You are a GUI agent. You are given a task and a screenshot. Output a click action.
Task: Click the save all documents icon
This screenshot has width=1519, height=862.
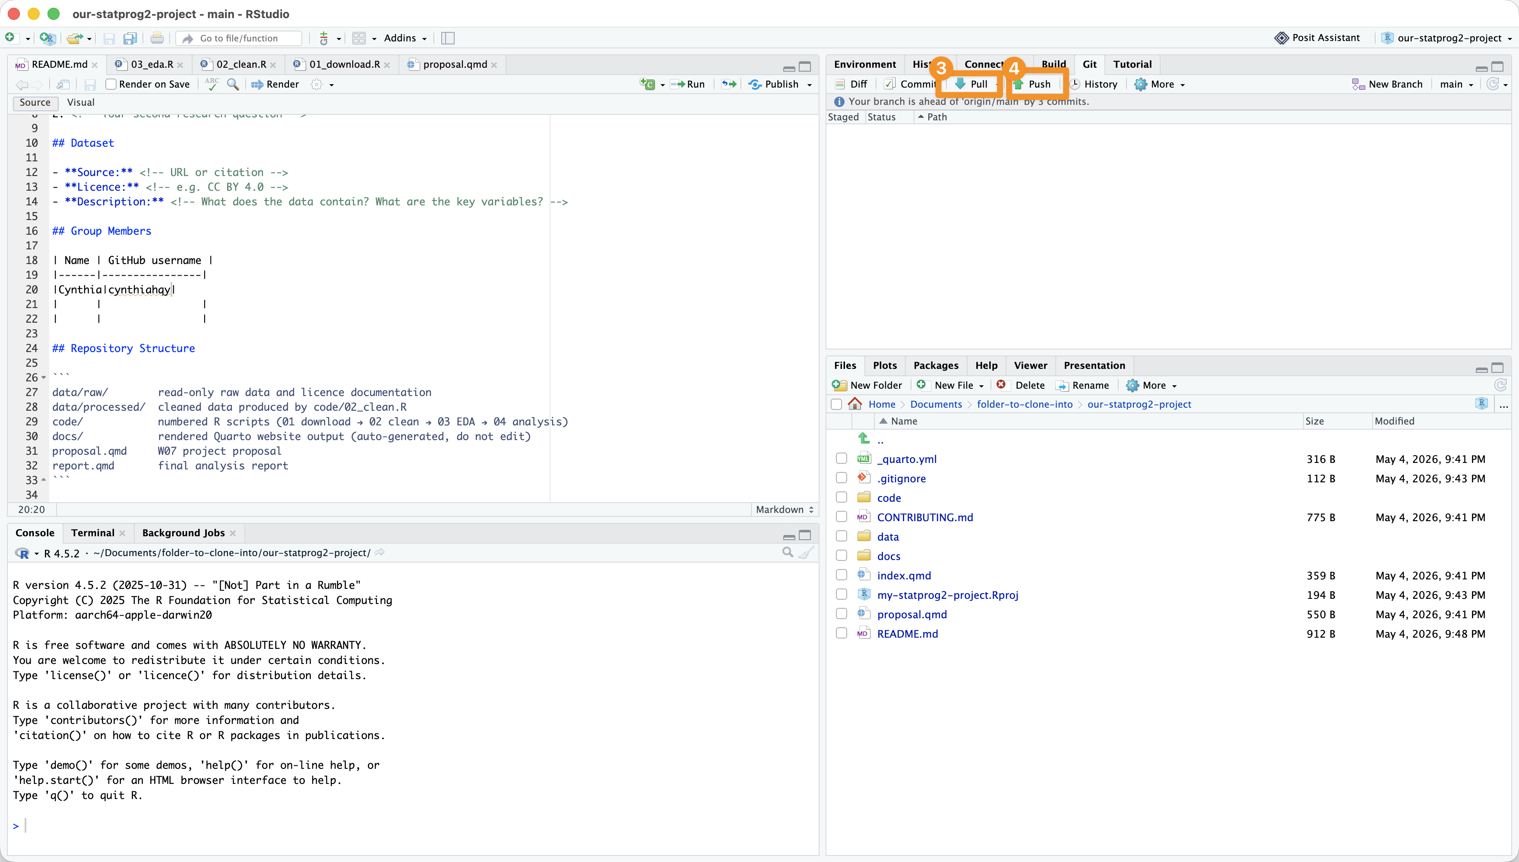(x=130, y=38)
